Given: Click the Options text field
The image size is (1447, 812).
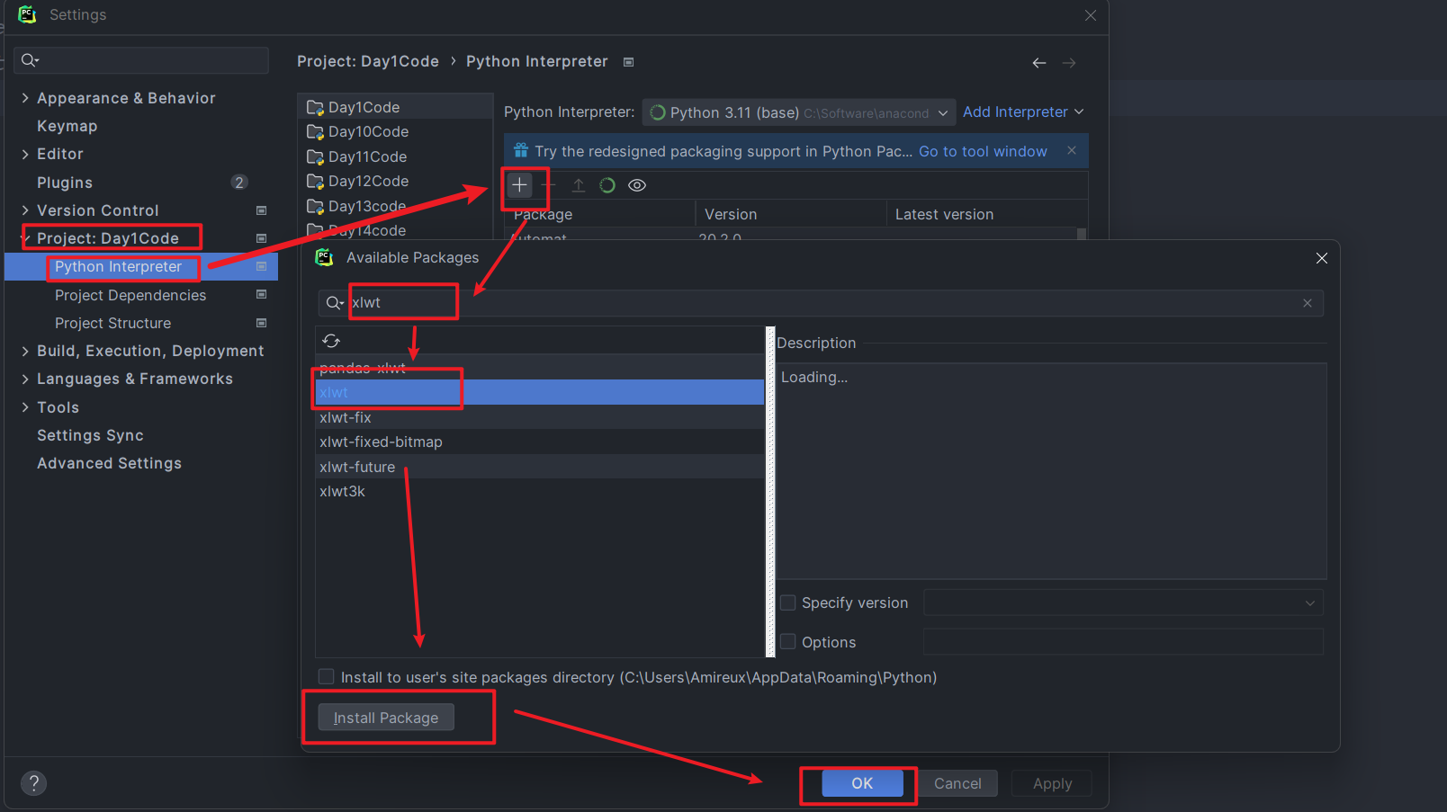Looking at the screenshot, I should tap(1124, 642).
